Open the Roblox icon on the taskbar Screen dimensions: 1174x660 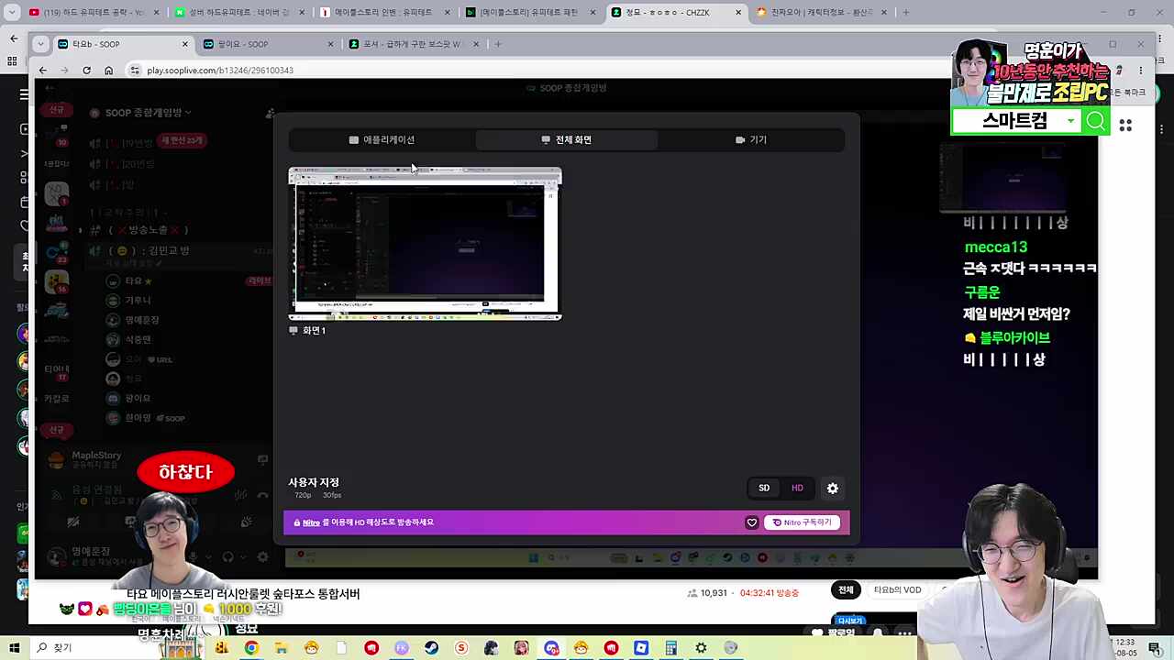point(641,648)
